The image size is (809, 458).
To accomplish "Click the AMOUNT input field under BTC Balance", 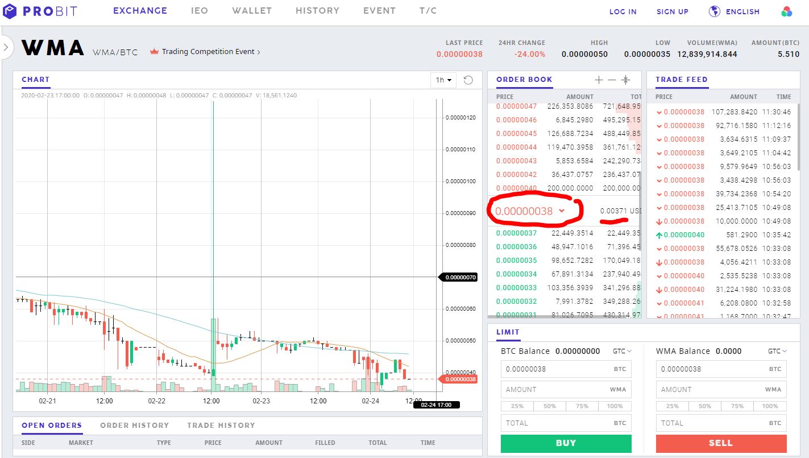I will 566,389.
